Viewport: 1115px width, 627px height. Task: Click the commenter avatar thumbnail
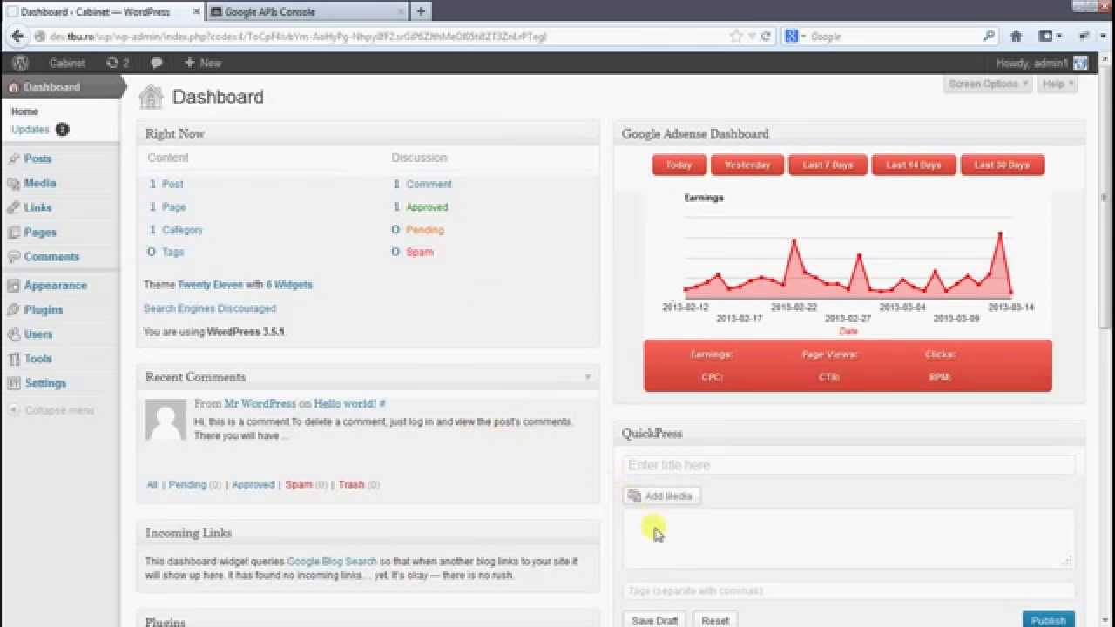tap(166, 420)
